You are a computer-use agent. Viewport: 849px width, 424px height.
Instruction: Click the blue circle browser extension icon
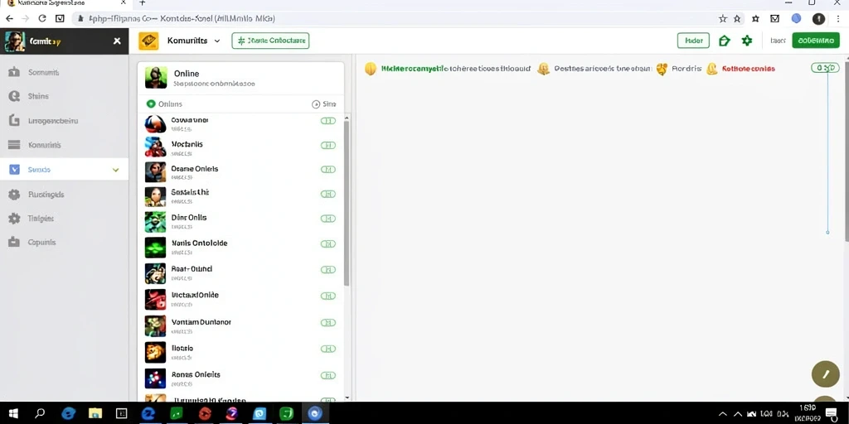796,18
